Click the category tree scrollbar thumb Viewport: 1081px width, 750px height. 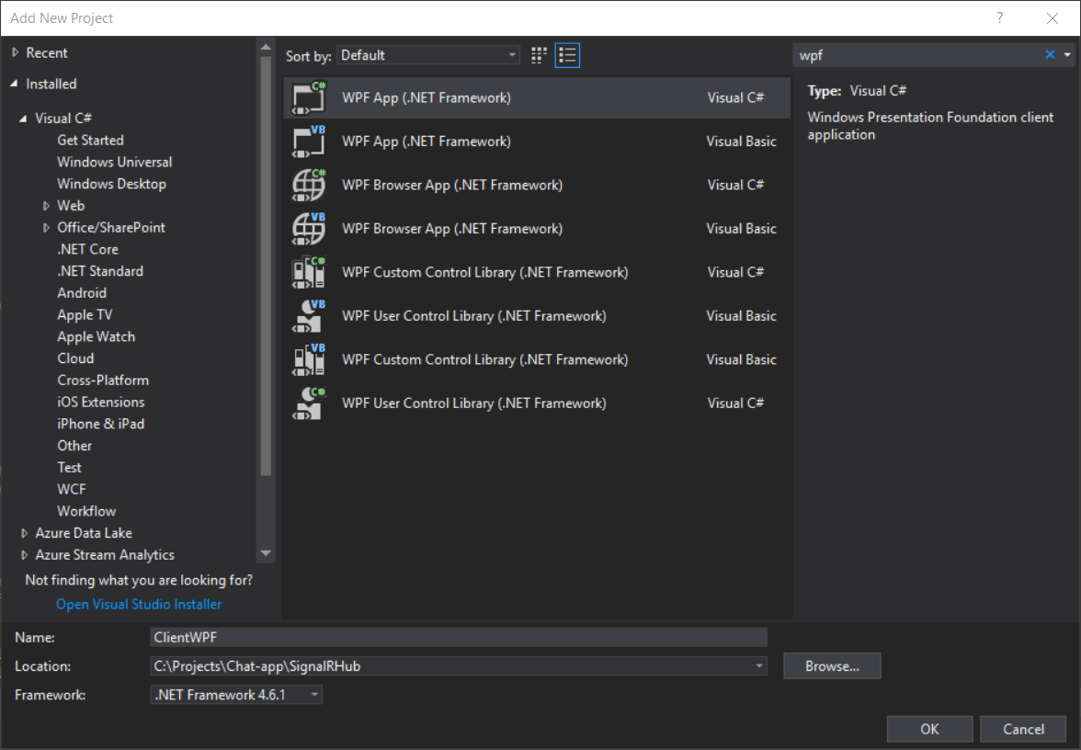click(266, 267)
